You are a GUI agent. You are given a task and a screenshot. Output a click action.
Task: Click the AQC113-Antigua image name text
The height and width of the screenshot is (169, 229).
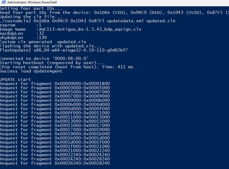tap(90, 29)
